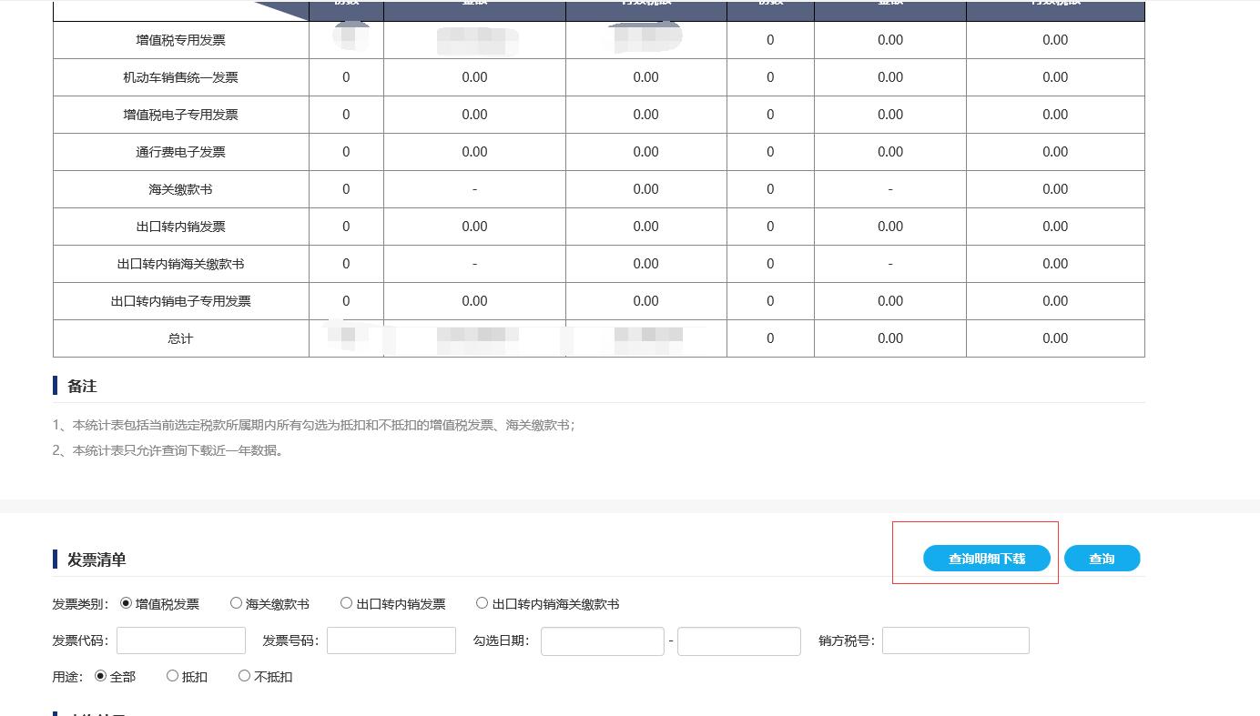Click the 发票清单 section heading

click(x=97, y=560)
